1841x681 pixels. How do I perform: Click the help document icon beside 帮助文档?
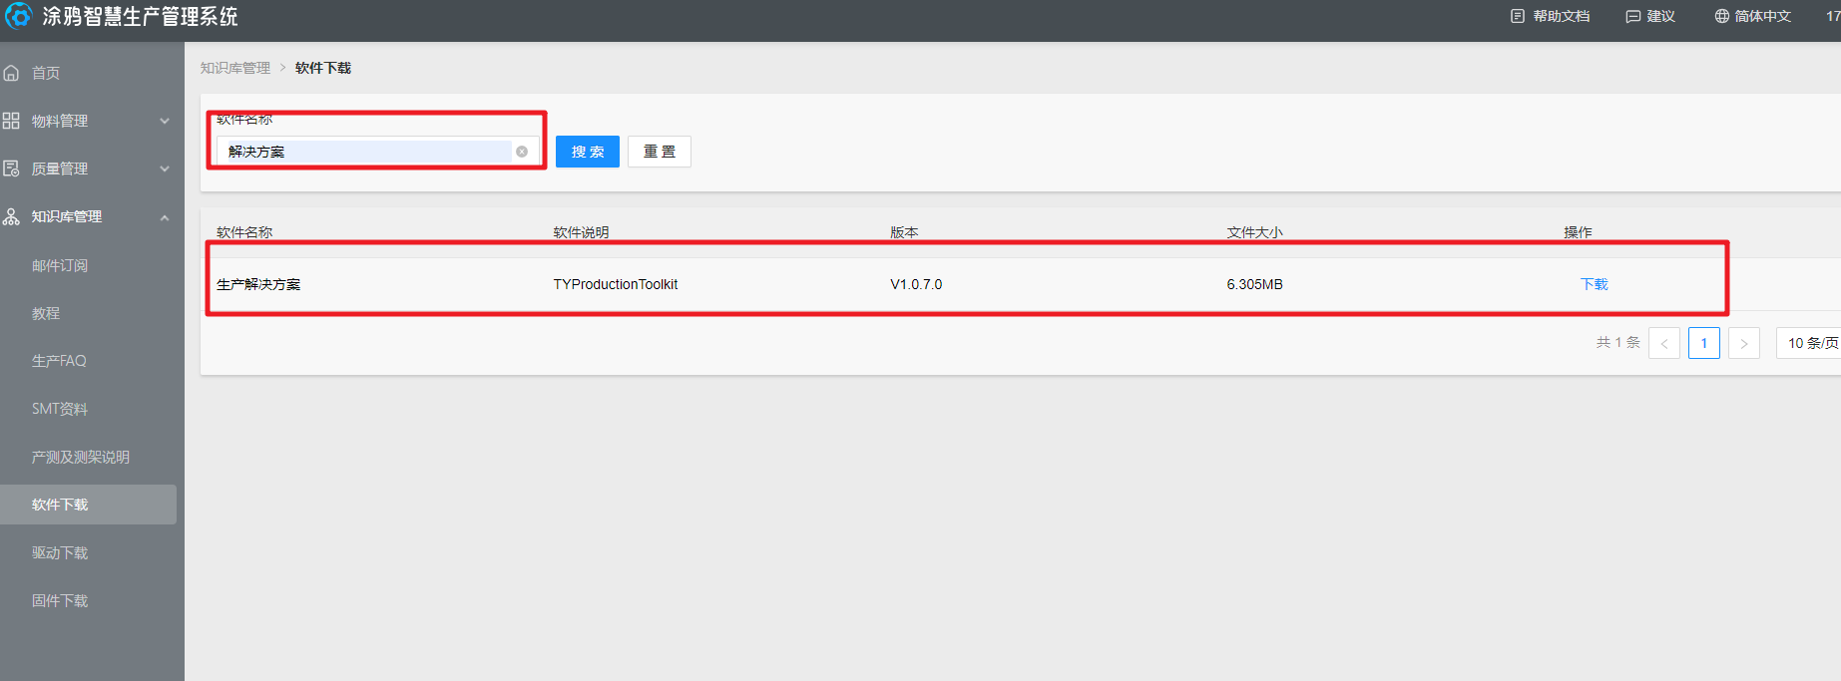pyautogui.click(x=1518, y=16)
